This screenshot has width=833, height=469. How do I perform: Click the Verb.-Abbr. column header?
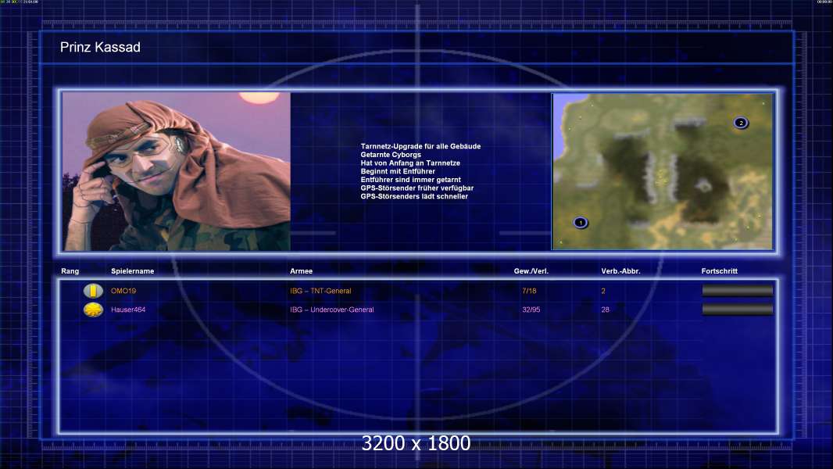click(620, 271)
